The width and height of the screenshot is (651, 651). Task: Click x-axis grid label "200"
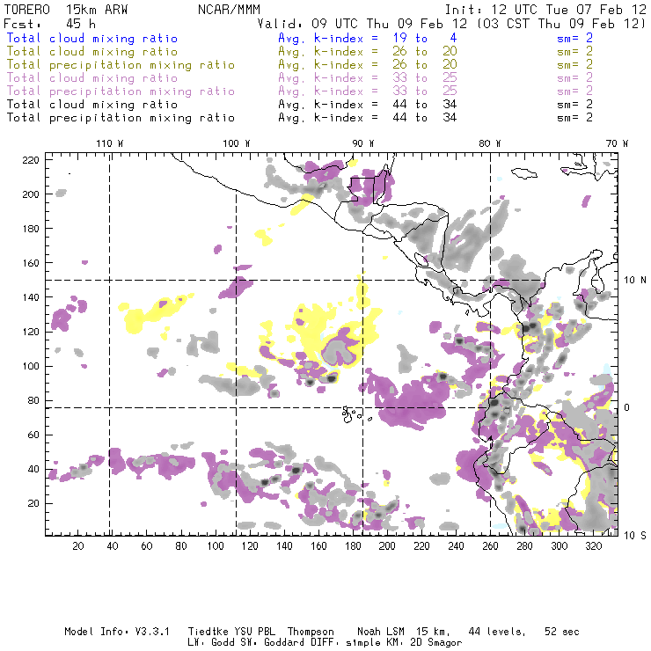(387, 546)
